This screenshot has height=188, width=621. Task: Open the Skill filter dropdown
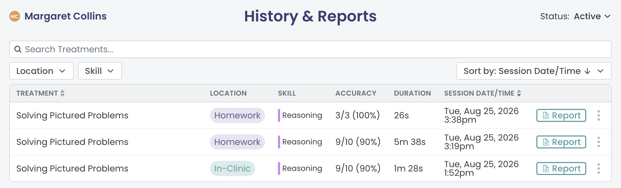click(x=100, y=71)
